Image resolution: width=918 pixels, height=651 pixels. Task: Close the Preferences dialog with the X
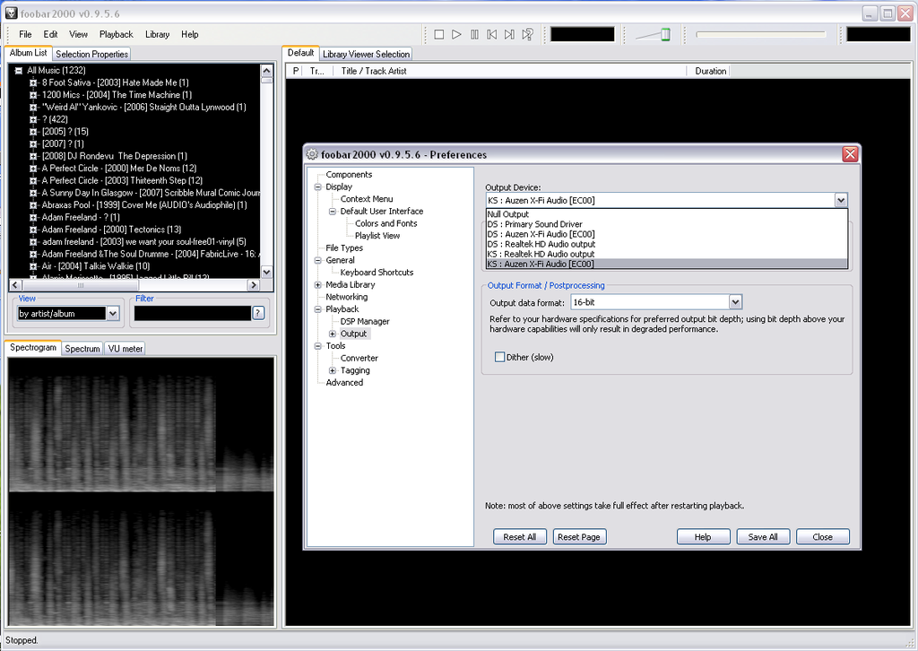click(850, 154)
